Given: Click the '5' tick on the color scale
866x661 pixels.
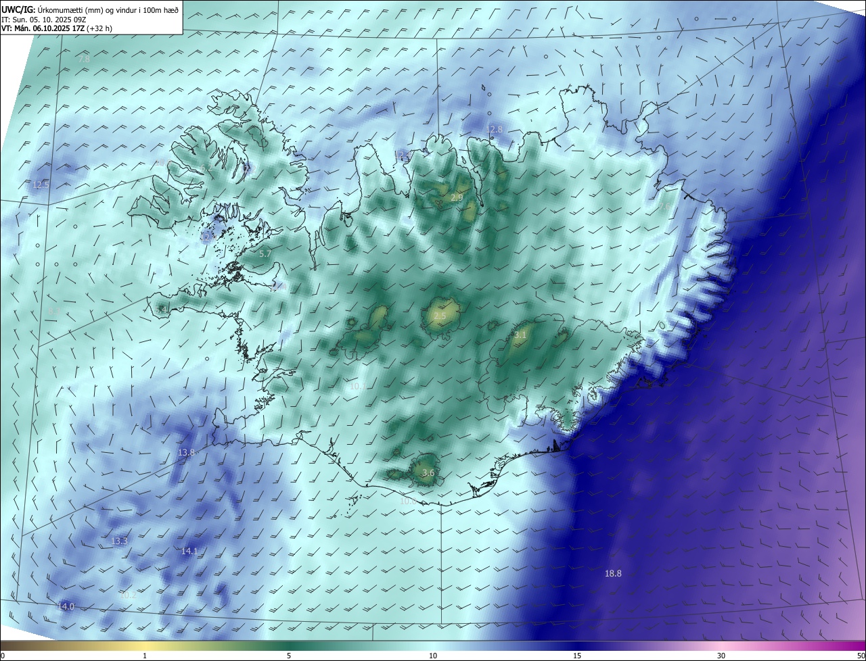Looking at the screenshot, I should [289, 656].
